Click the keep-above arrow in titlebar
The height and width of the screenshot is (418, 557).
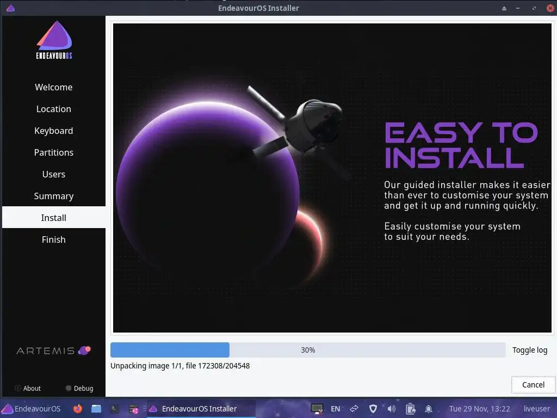tap(504, 8)
